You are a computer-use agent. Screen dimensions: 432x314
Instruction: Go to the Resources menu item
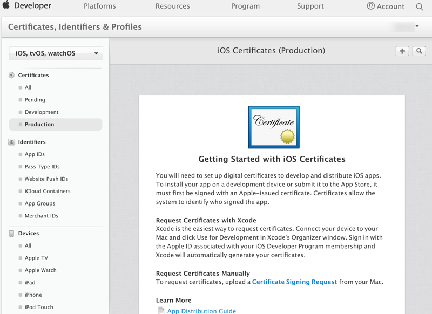pyautogui.click(x=173, y=6)
